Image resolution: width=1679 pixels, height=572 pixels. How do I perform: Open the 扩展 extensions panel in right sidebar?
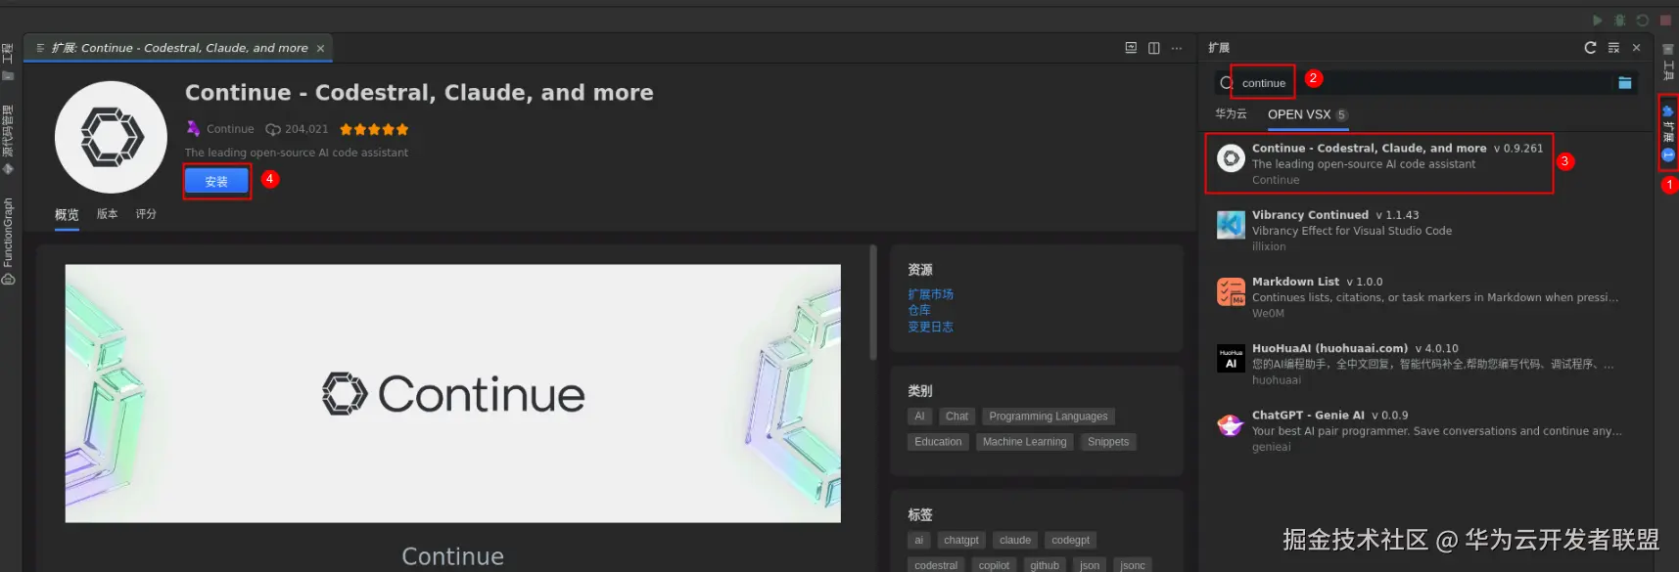point(1668,133)
